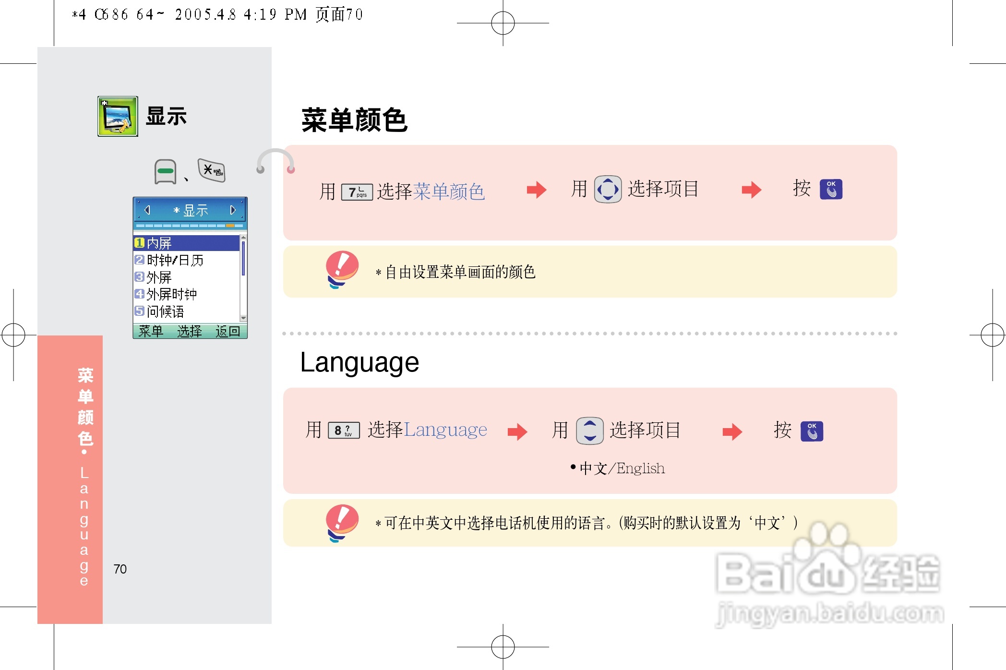
Task: Click the OK key in the Language row
Action: click(x=812, y=431)
